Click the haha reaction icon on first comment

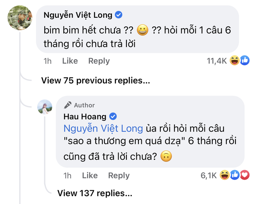click(235, 61)
